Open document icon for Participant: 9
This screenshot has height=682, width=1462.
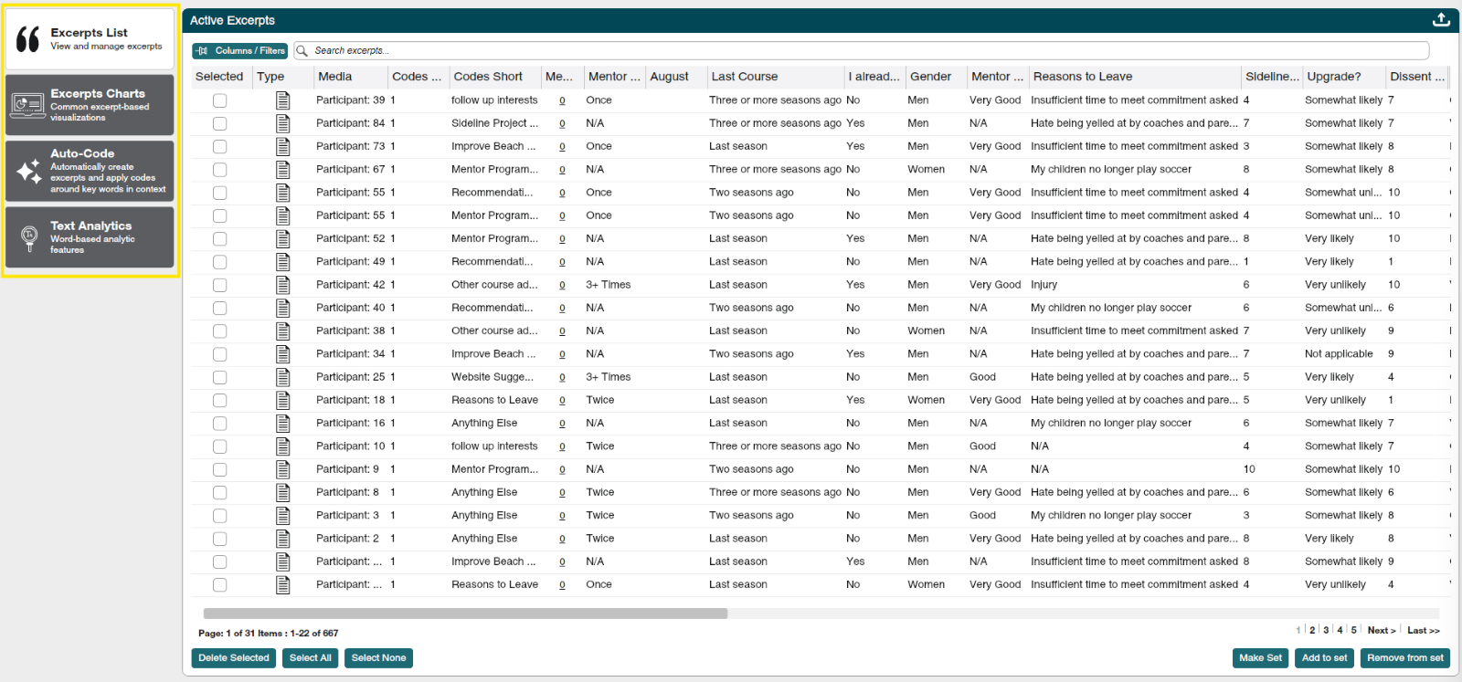(x=283, y=469)
